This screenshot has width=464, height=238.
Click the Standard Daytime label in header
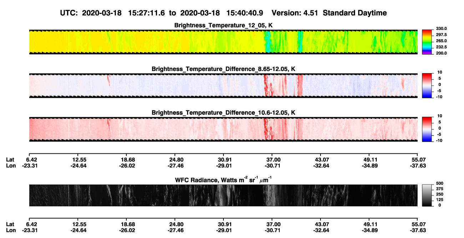(x=354, y=13)
